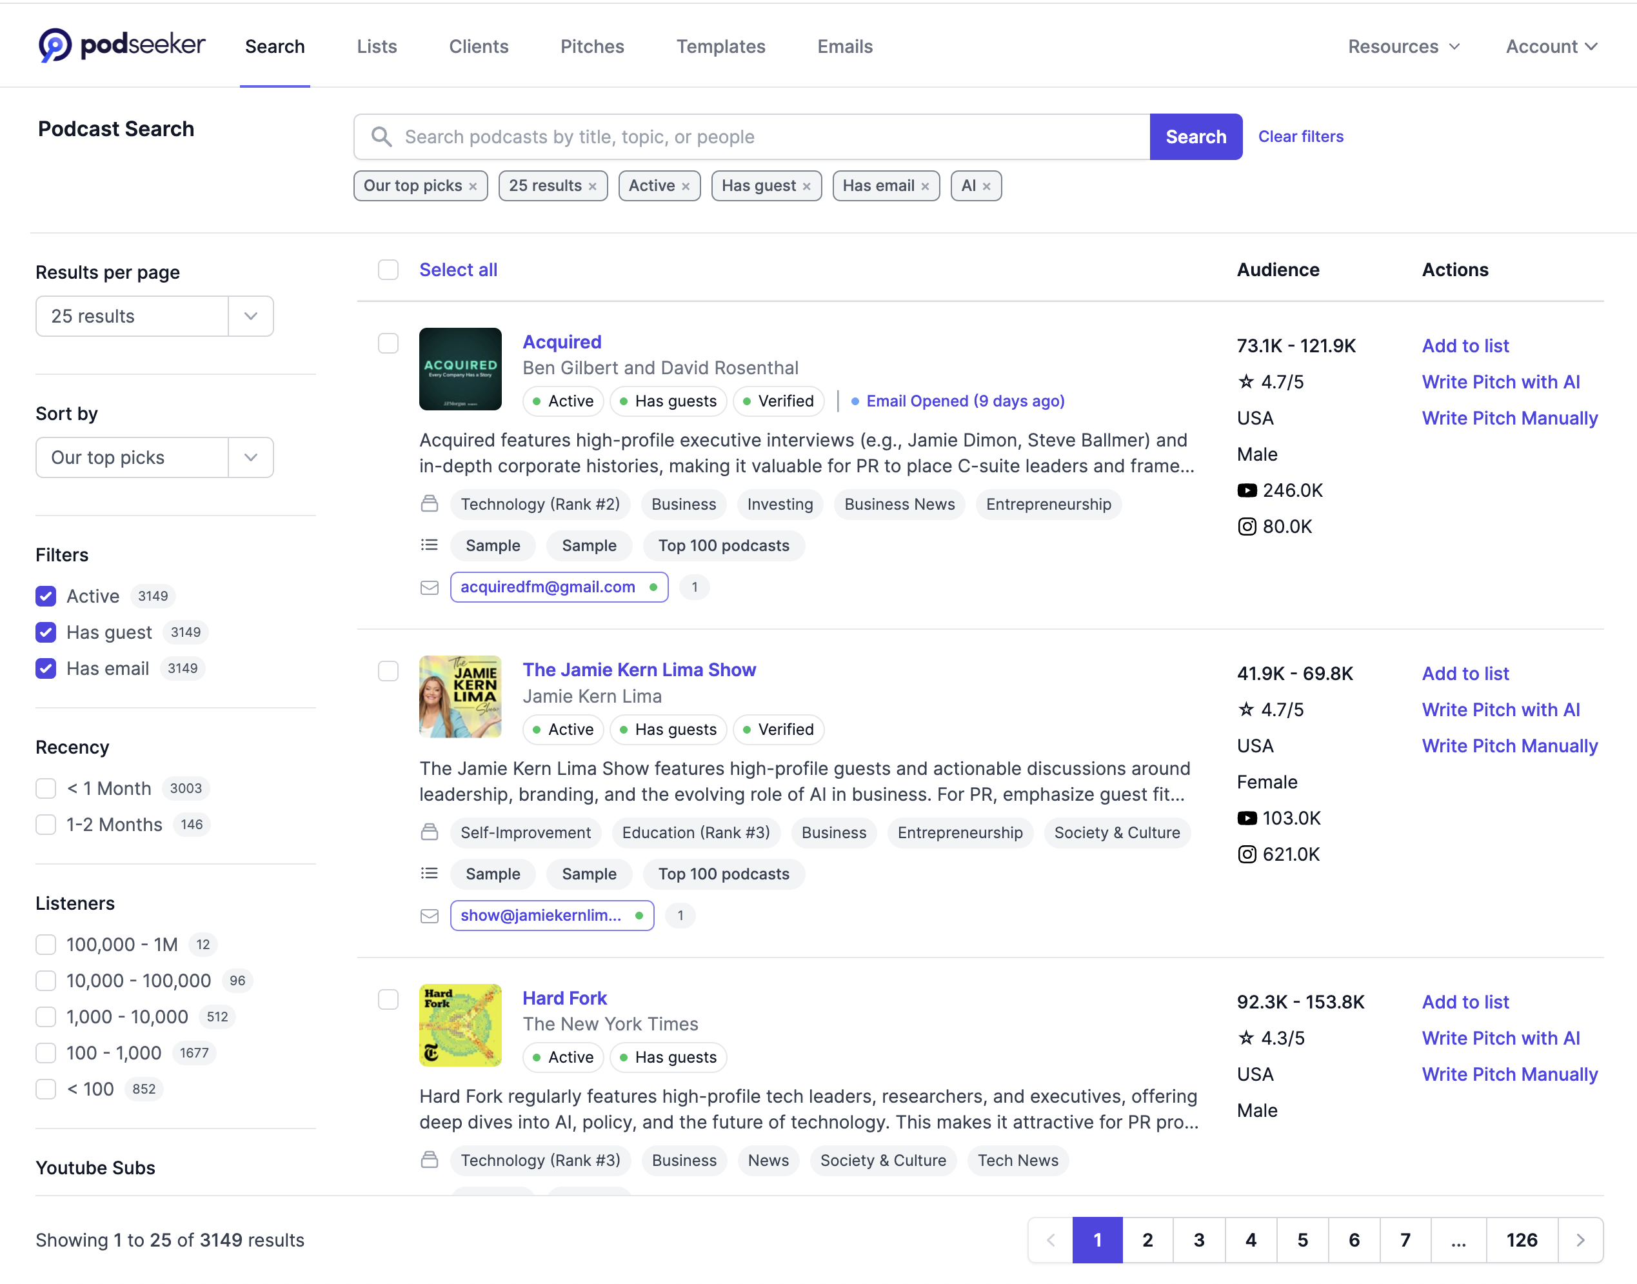Click the lock icon beside Hard Fork's categories

[430, 1160]
